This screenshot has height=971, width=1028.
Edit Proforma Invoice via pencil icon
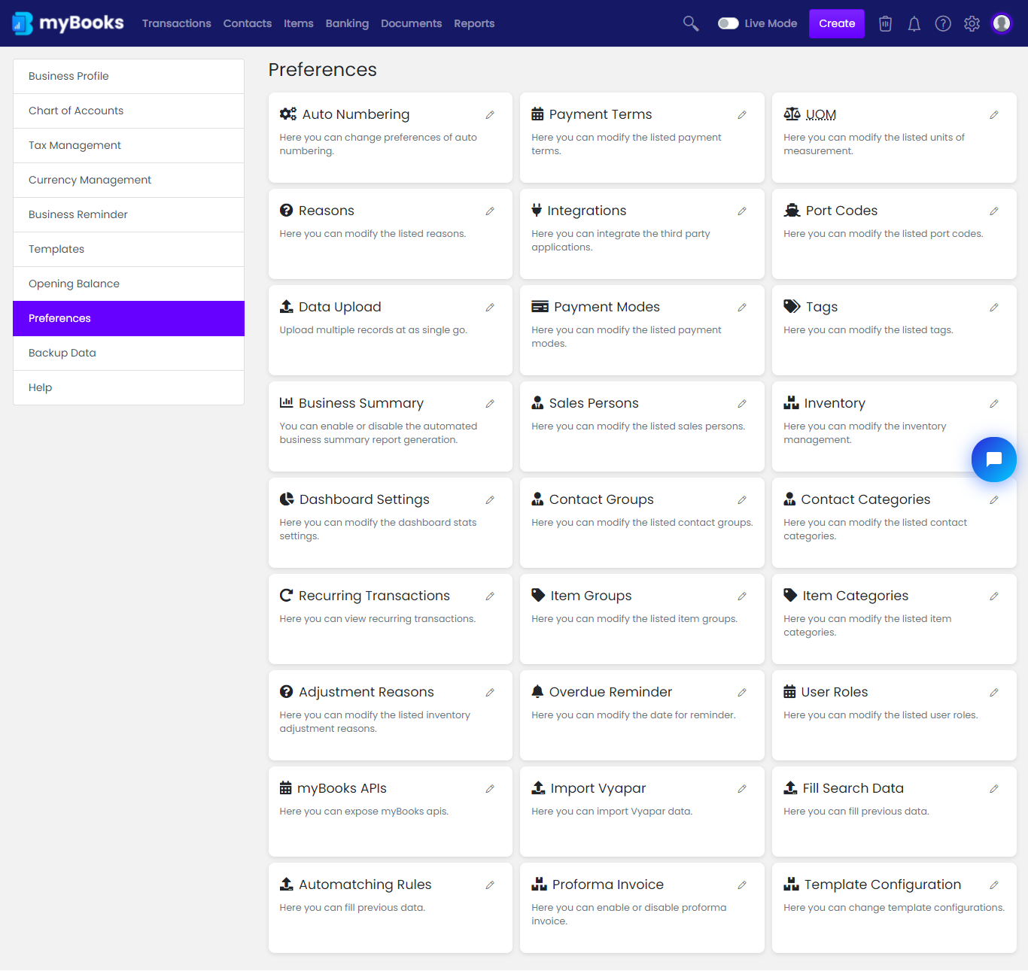point(742,885)
